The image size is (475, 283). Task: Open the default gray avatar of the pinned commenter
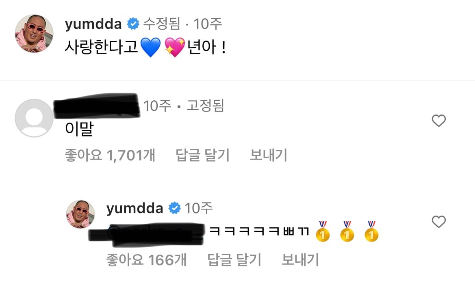pos(34,118)
